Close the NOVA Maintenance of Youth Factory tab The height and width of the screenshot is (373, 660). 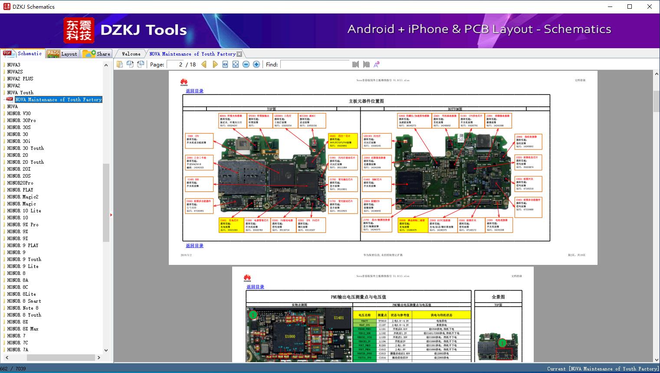pos(239,54)
